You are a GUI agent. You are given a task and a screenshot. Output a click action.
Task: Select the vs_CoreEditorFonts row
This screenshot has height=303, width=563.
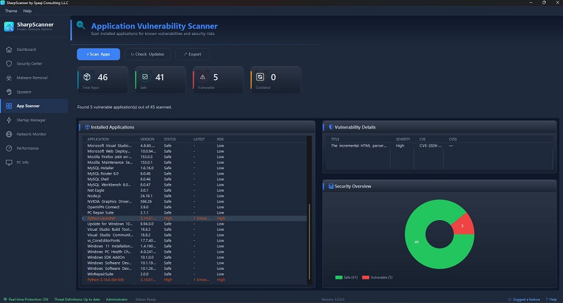pyautogui.click(x=194, y=241)
